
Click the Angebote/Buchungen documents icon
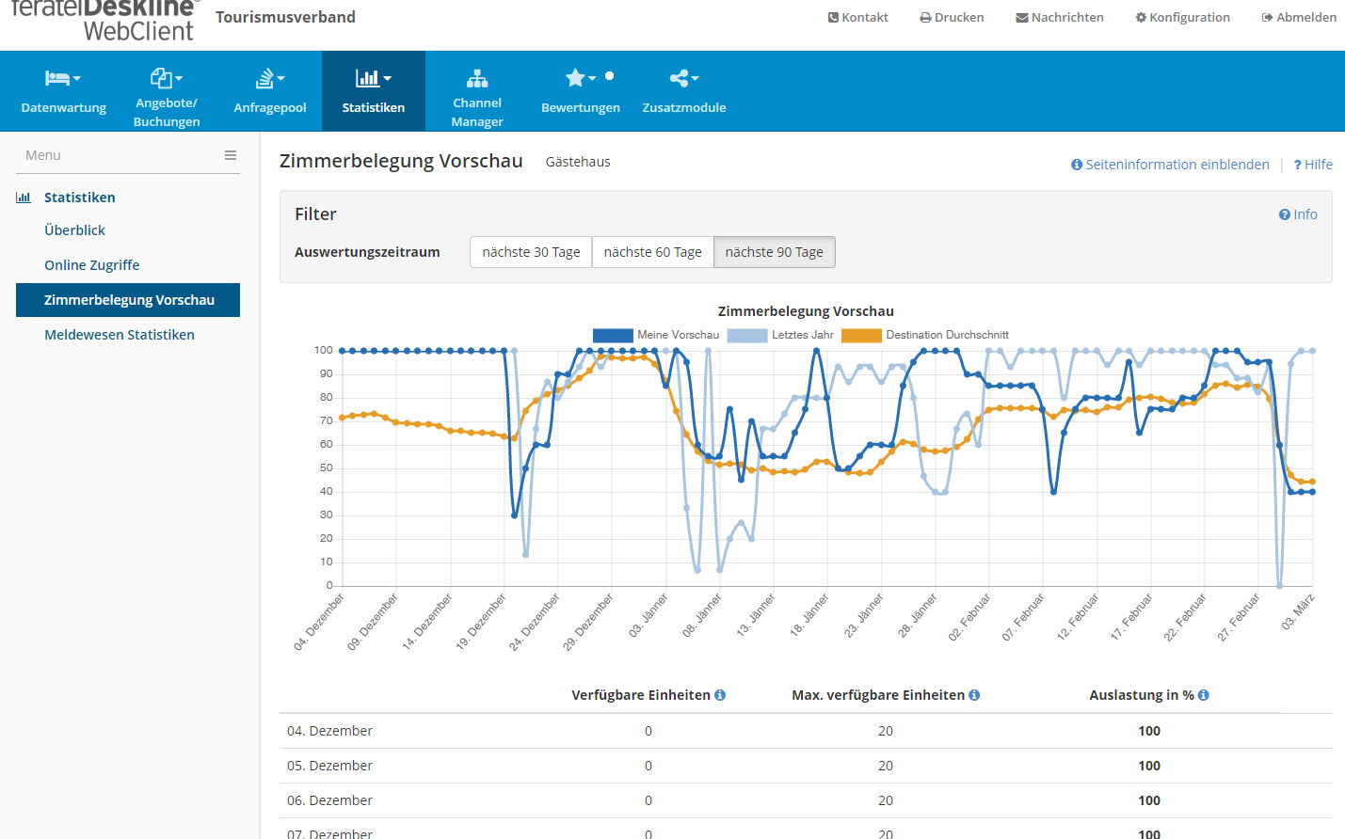pyautogui.click(x=166, y=78)
